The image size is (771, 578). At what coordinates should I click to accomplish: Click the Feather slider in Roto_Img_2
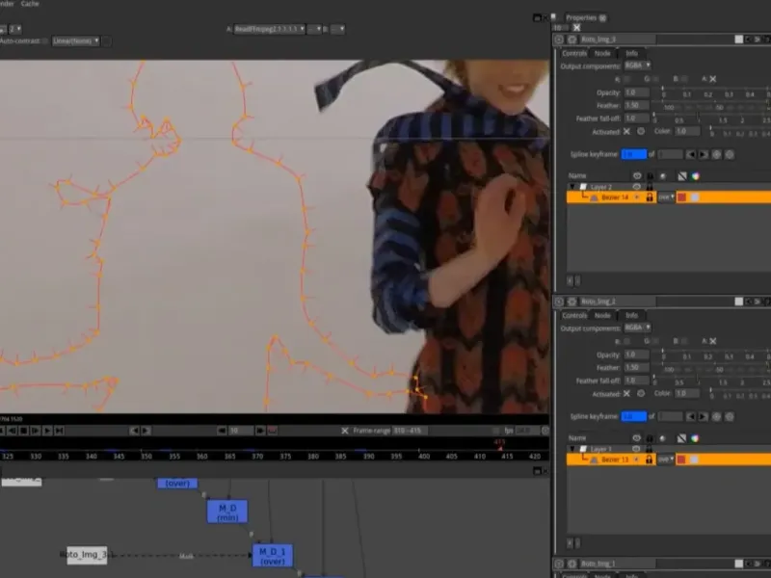715,368
